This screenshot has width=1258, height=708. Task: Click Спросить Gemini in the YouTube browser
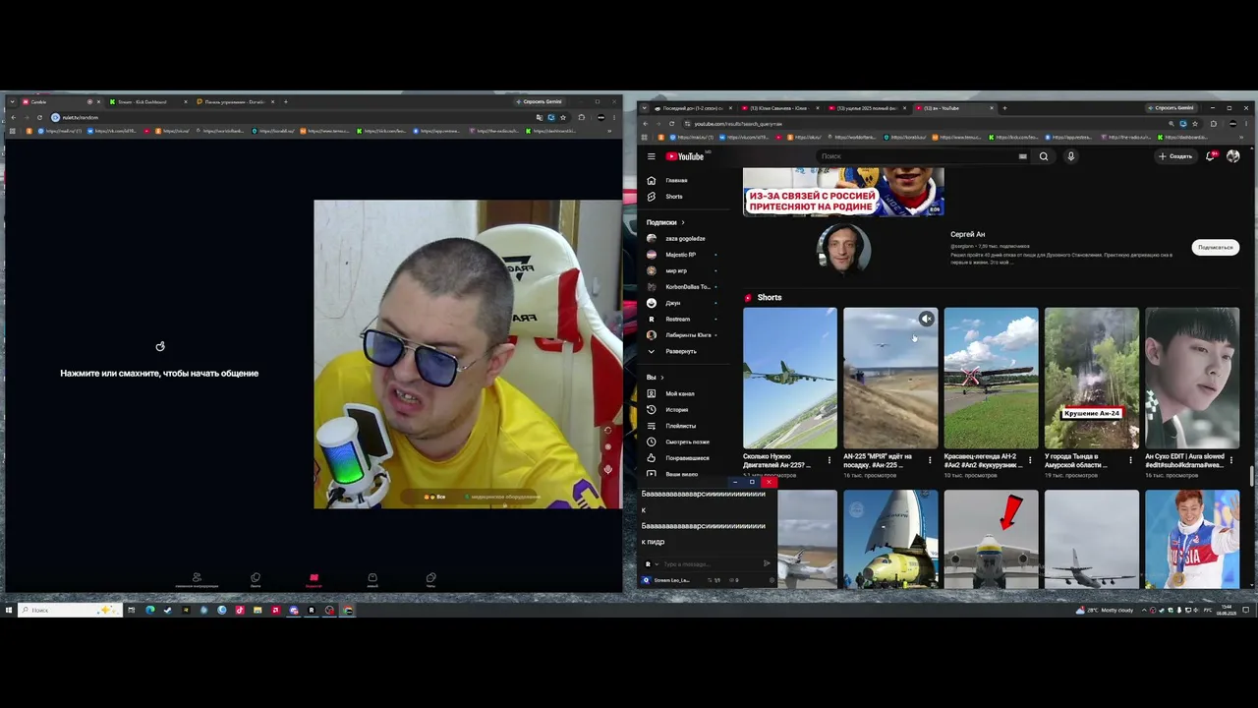[x=1171, y=108]
